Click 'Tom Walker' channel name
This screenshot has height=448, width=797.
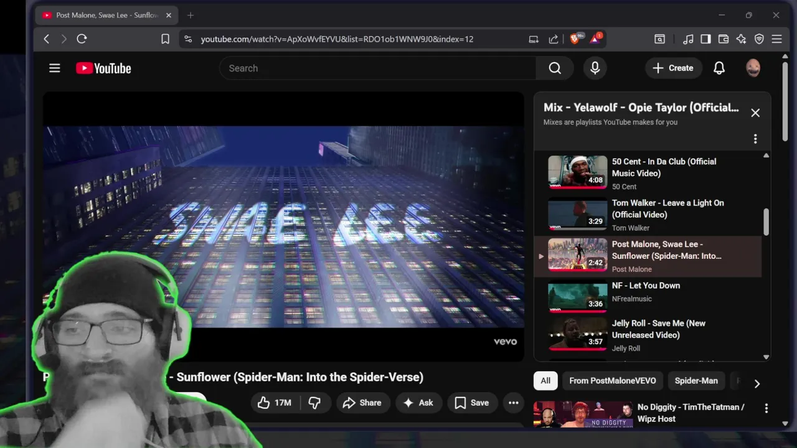[630, 228]
